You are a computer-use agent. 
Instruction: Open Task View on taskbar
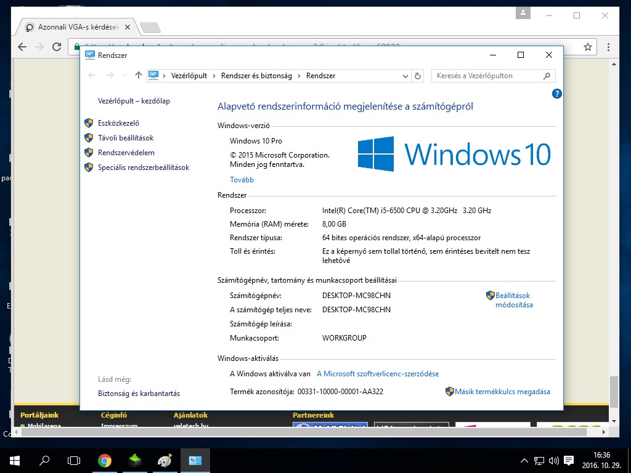coord(74,461)
